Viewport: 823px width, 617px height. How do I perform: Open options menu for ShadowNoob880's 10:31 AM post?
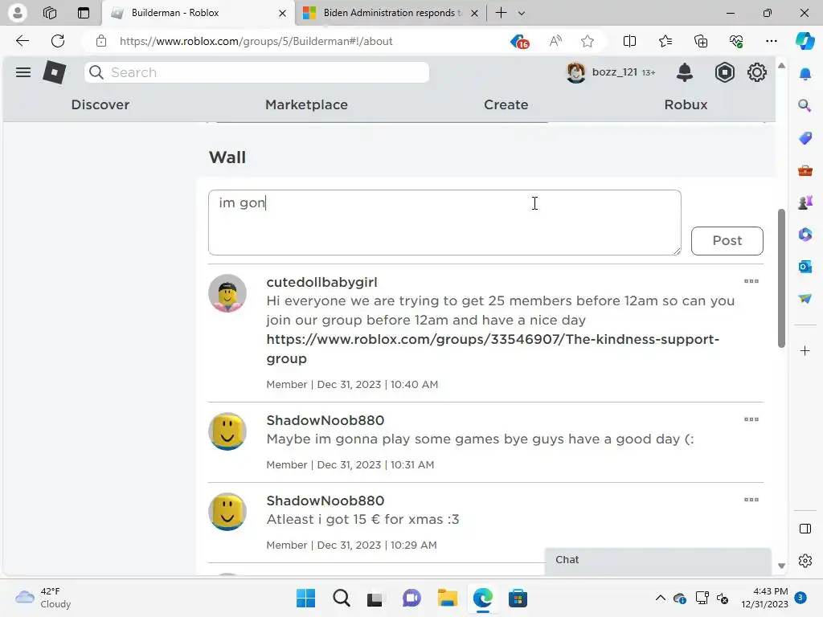point(751,419)
